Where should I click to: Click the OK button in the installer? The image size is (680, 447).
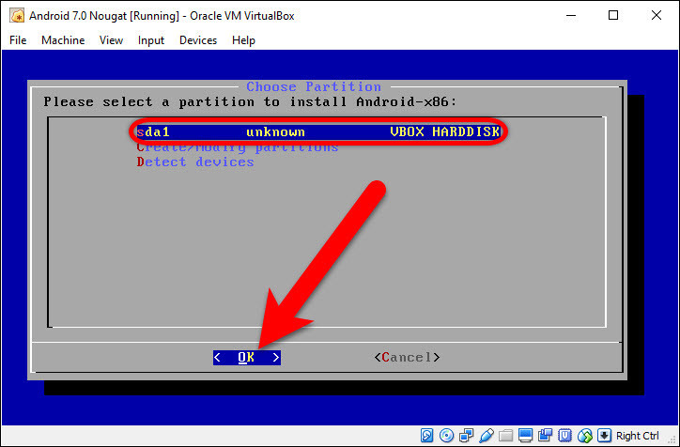247,357
